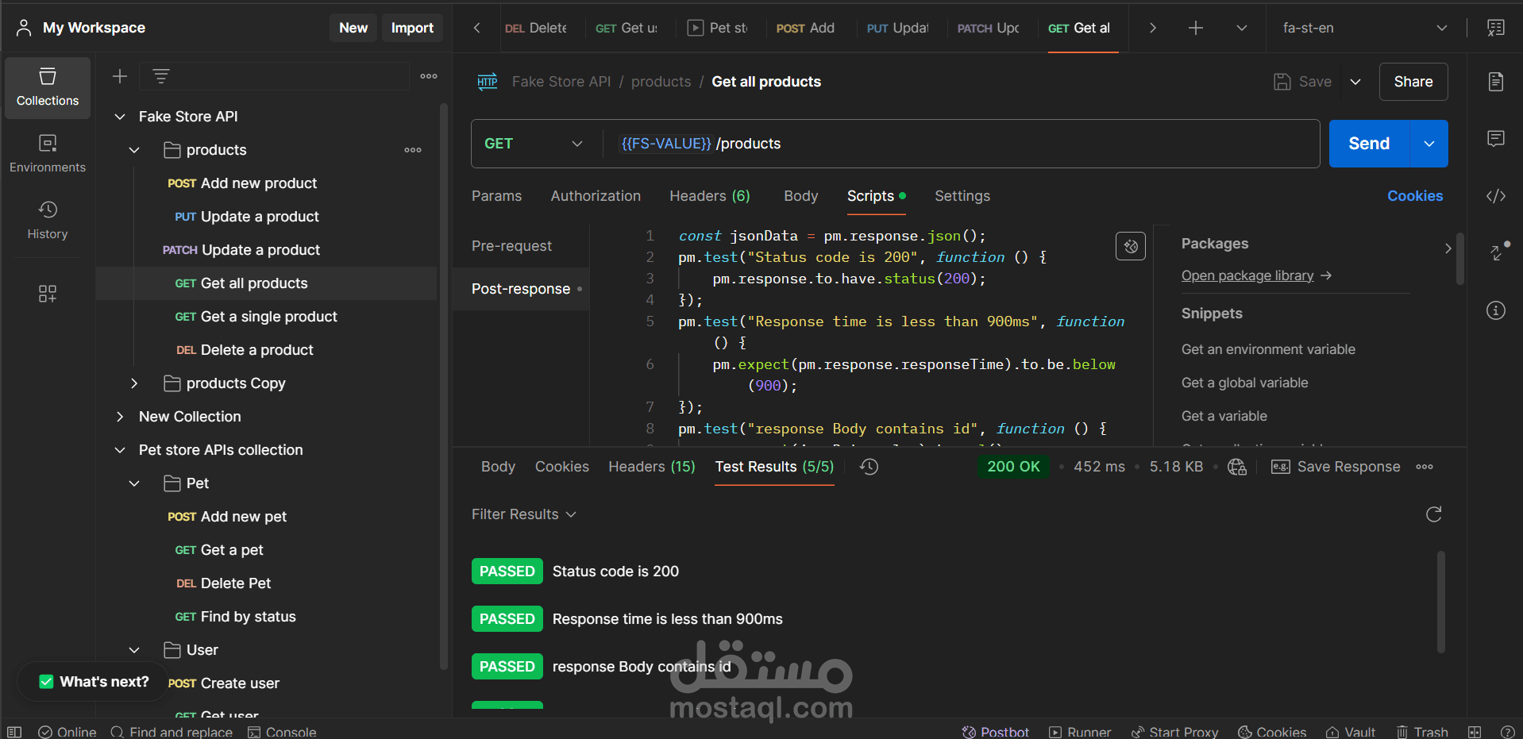The height and width of the screenshot is (739, 1523).
Task: Switch to the Params tab
Action: click(x=496, y=196)
